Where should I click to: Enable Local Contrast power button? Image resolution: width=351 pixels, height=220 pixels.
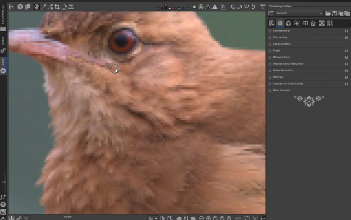[x=270, y=44]
